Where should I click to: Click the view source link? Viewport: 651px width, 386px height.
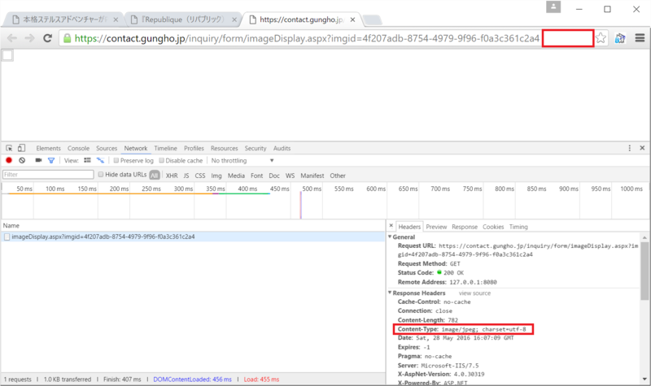coord(474,293)
